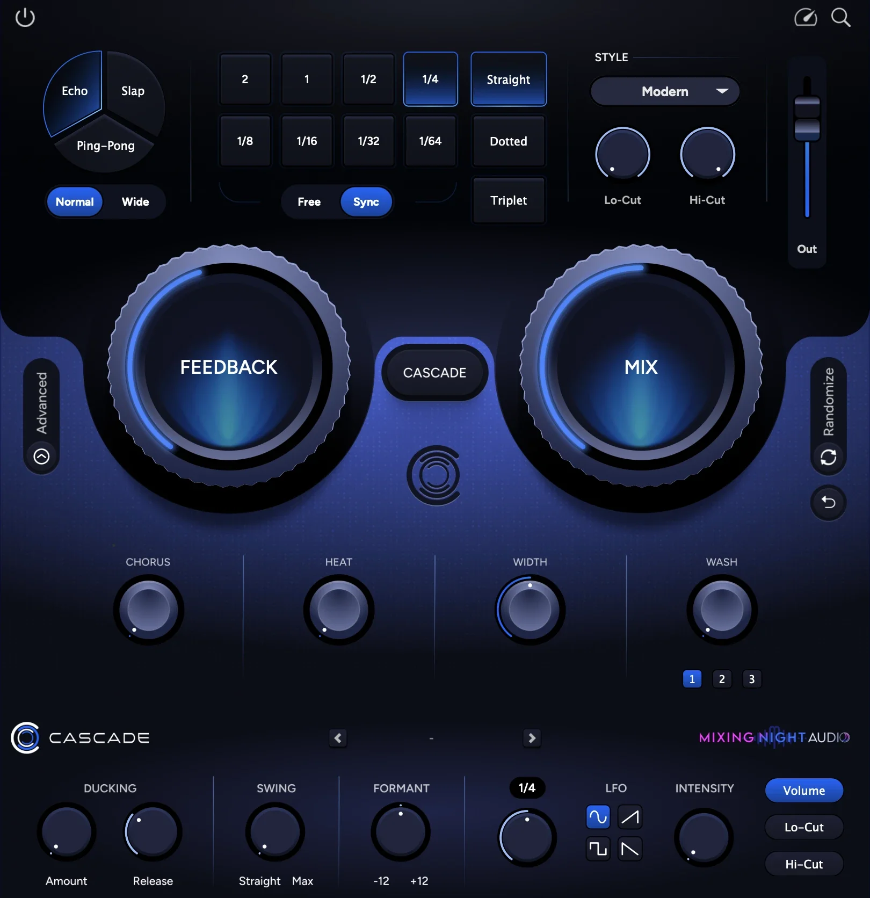Viewport: 870px width, 898px height.
Task: Click the magnifying glass search icon
Action: tap(840, 18)
